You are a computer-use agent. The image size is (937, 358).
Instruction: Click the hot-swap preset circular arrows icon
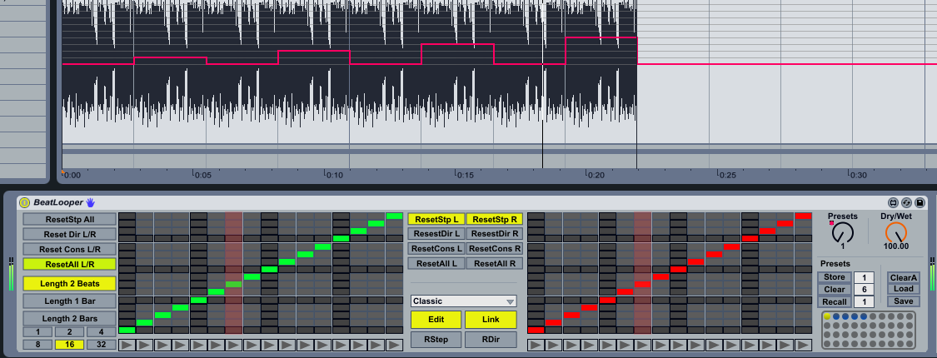point(906,202)
